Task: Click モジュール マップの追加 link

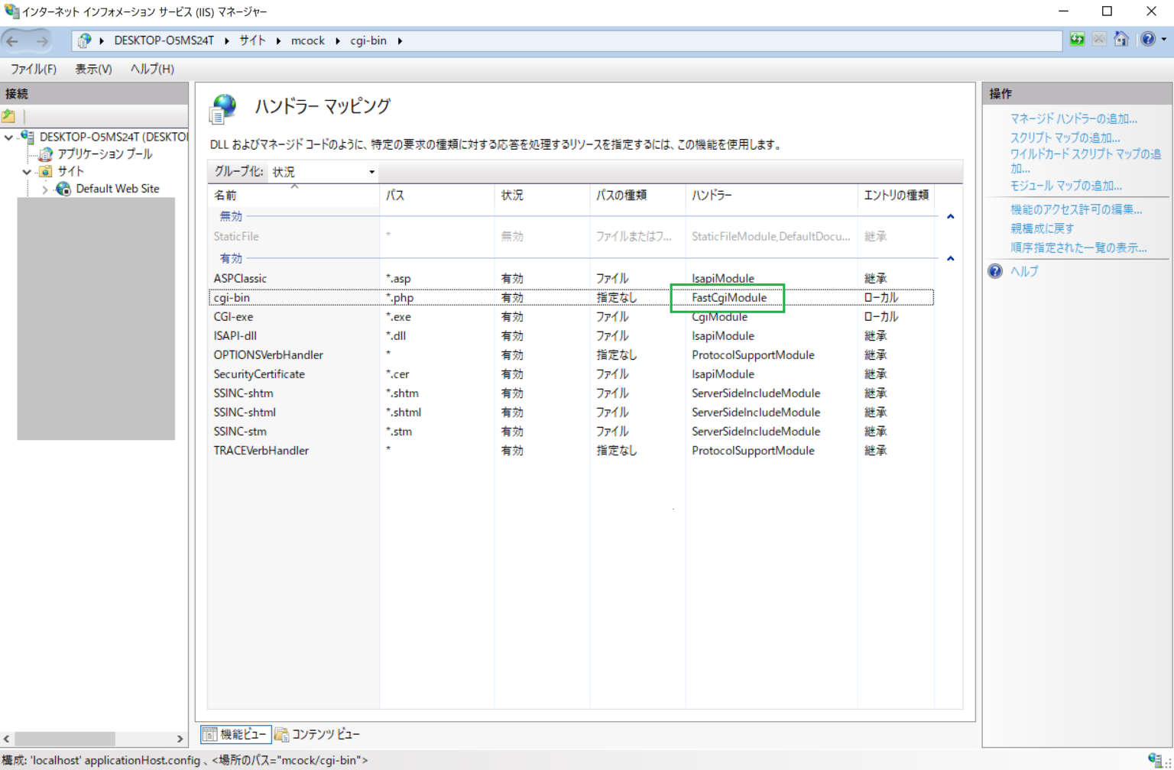Action: (1065, 186)
